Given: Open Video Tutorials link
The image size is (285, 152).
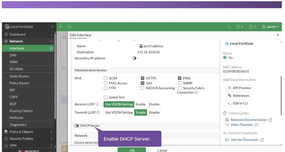Looking at the screenshot, I should tap(242, 125).
